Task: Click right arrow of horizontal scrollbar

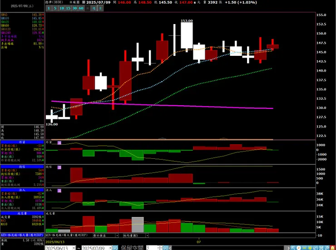Action: tap(289, 248)
